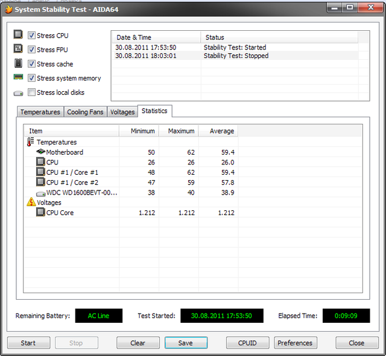
Task: Select the CPU #1 / Core #1 row
Action: point(72,172)
